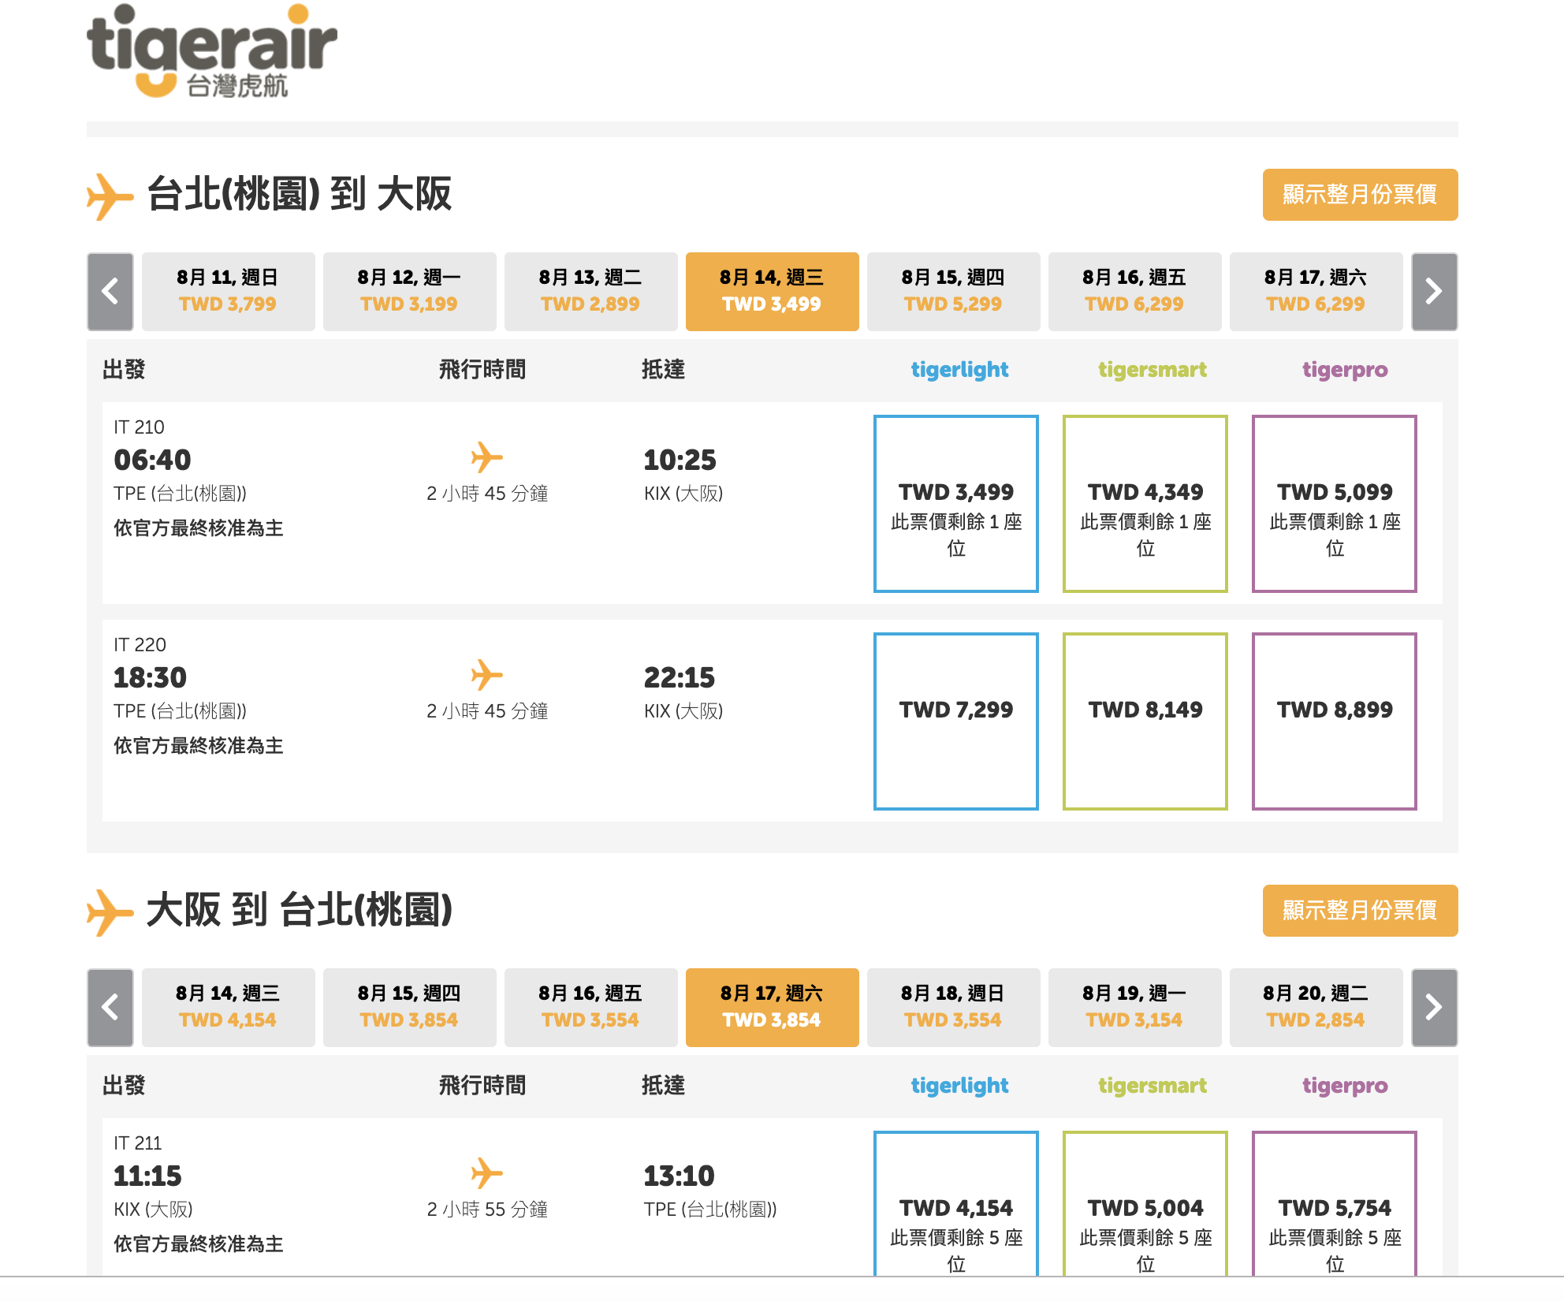The height and width of the screenshot is (1301, 1564).
Task: Click the 2 小時 55 分鐘 duration text
Action: (487, 1210)
